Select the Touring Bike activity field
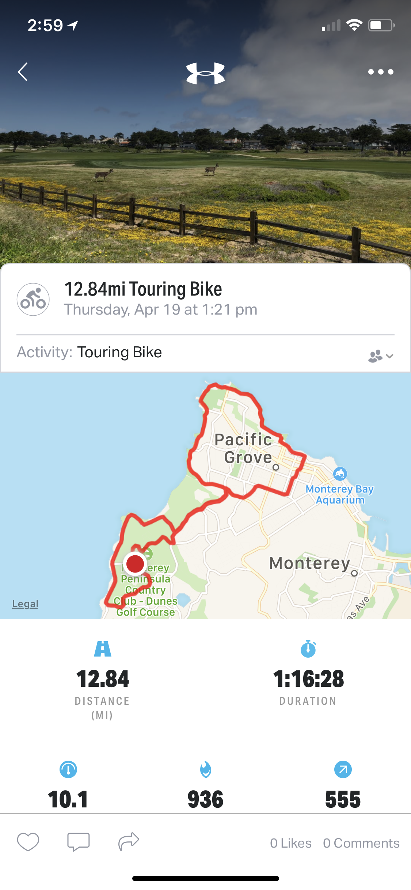411x890 pixels. (119, 352)
